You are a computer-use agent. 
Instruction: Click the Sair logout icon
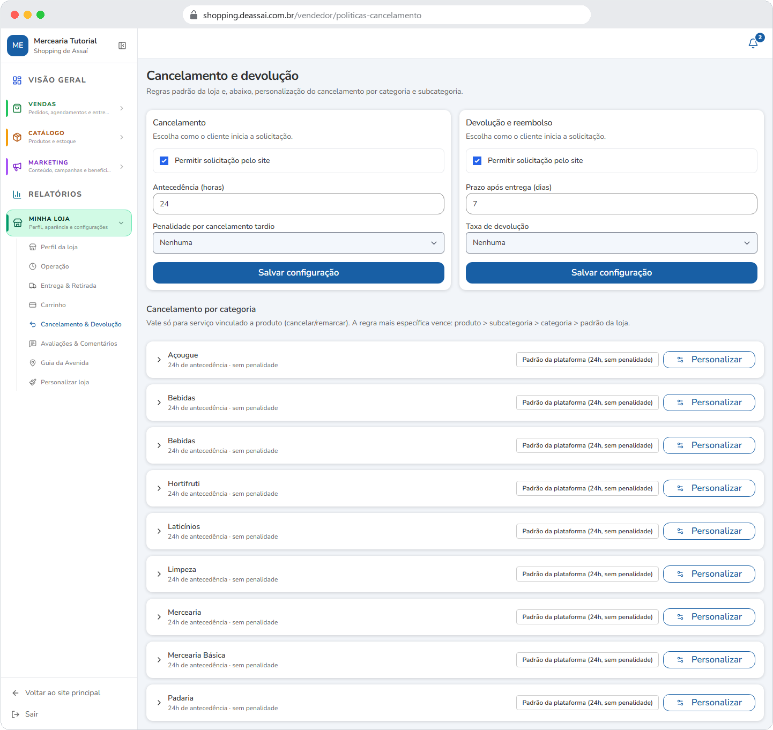(16, 714)
